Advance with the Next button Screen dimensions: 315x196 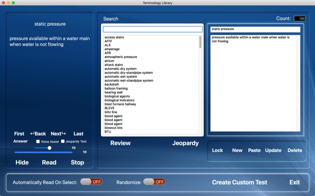pos(58,134)
